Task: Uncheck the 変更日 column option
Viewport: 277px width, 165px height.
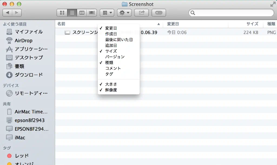Action: point(111,28)
